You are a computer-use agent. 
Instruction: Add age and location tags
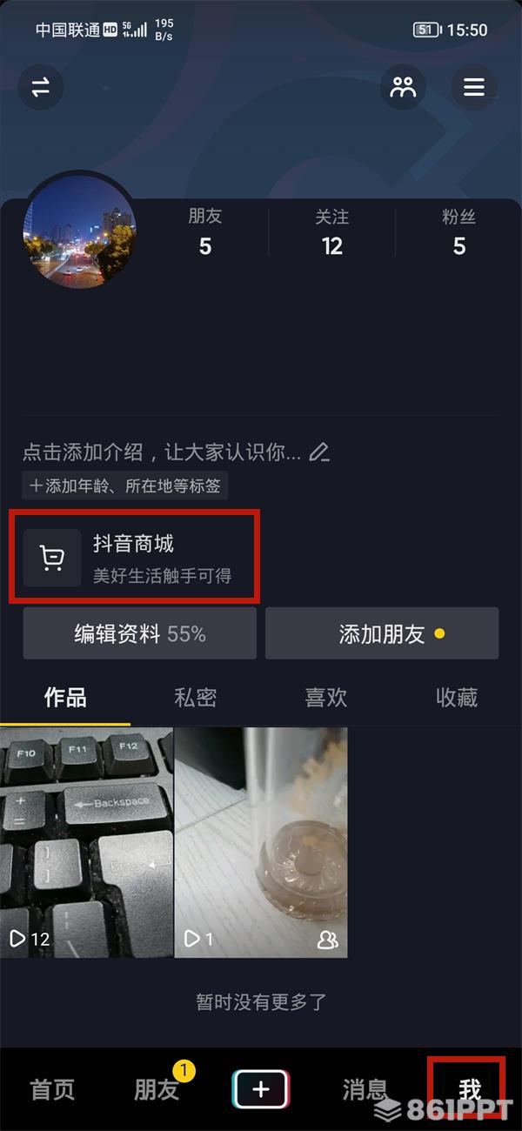pyautogui.click(x=125, y=485)
